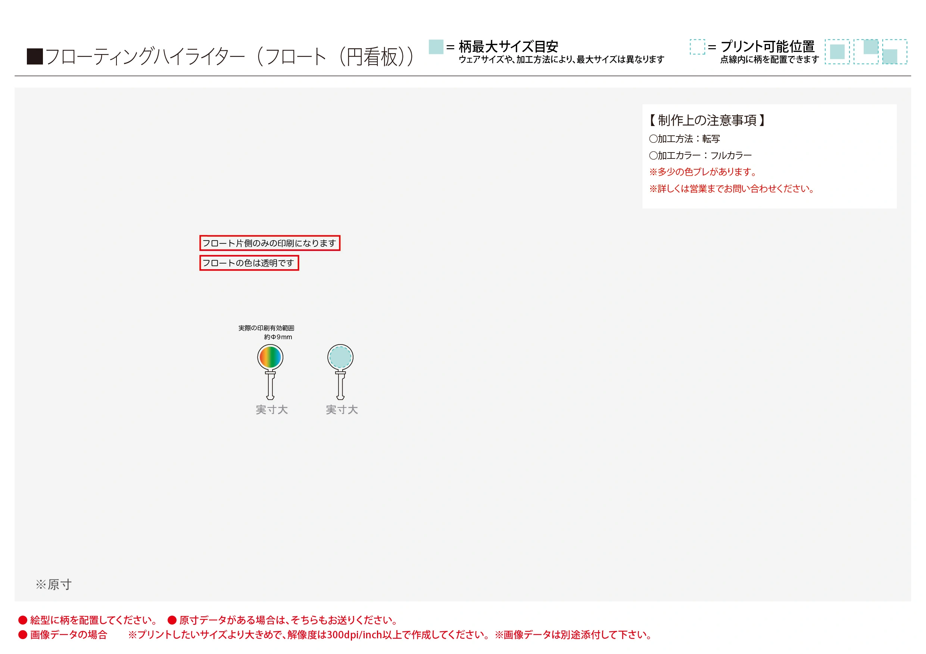Click 実寸大 under the teal float
926x654 pixels.
pyautogui.click(x=342, y=410)
